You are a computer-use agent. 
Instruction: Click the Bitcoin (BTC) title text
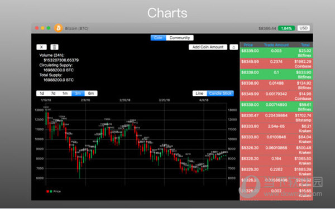pyautogui.click(x=76, y=28)
